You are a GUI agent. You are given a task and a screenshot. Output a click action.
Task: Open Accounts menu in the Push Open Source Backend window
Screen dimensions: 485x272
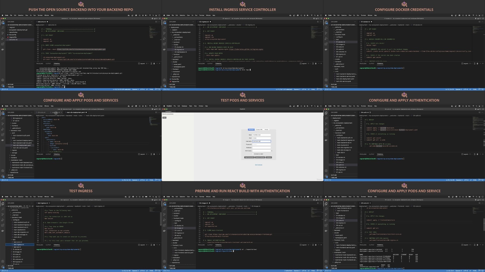[x=3, y=80]
